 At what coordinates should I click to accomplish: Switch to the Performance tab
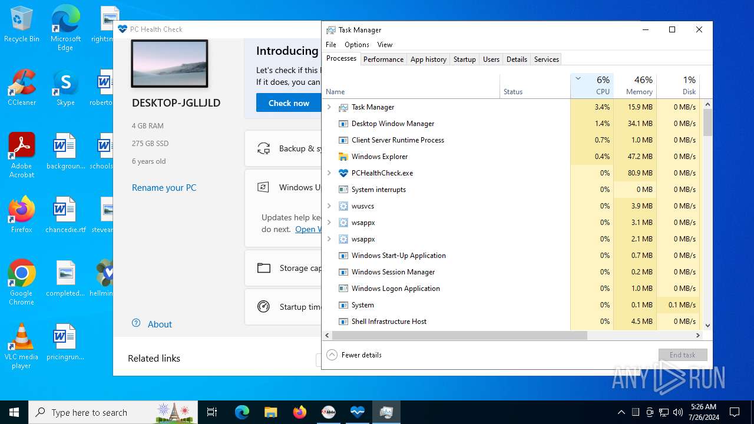click(383, 59)
